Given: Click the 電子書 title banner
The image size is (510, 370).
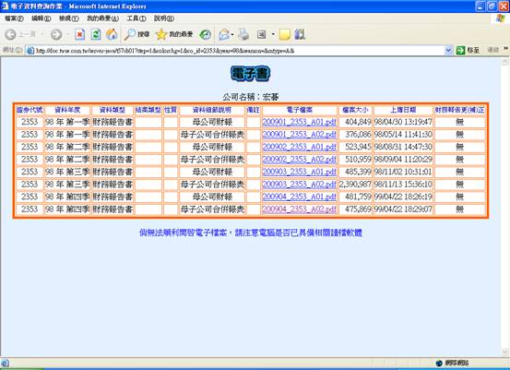Looking at the screenshot, I should [x=250, y=74].
